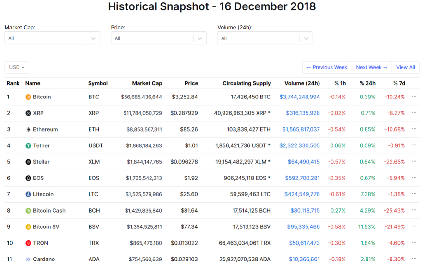Open the Litecoin name link
Screen dimensions: 421x266
43,194
